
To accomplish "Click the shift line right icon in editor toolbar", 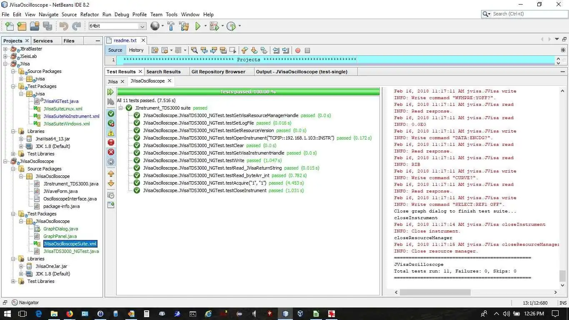I will (285, 50).
